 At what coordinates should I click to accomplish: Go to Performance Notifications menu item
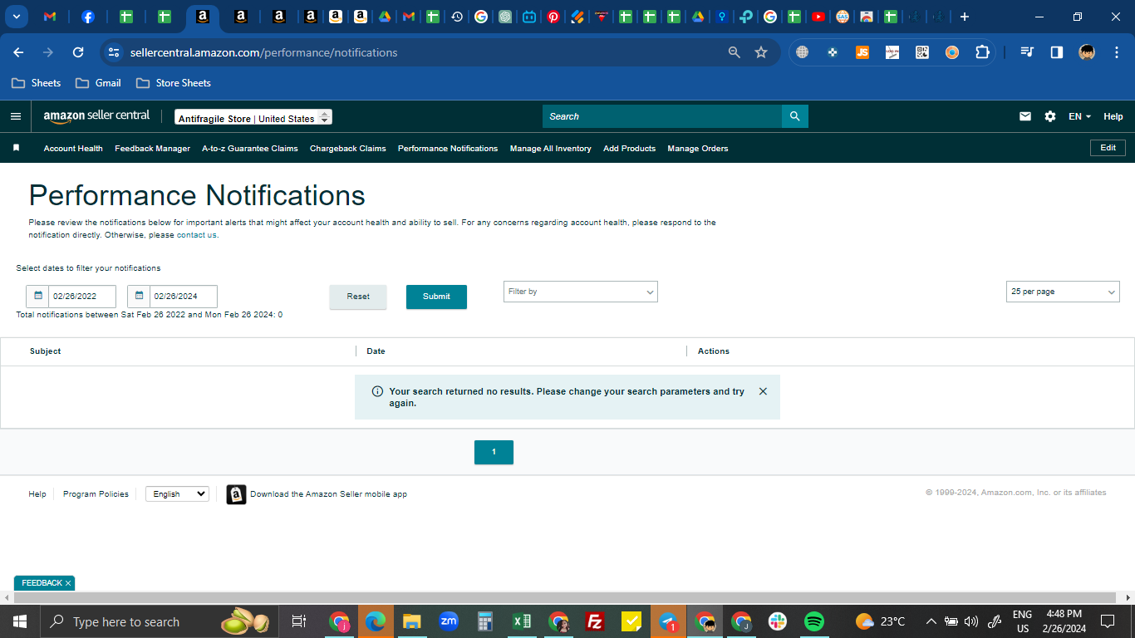click(448, 149)
